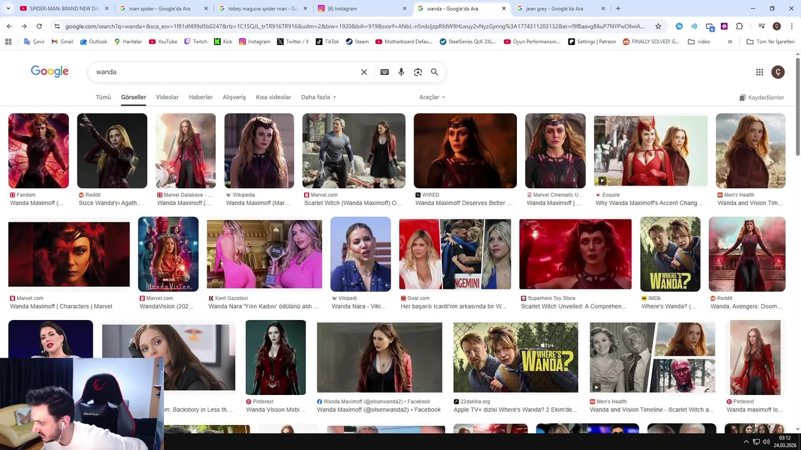Click the magnifier search button
801x450 pixels.
(x=434, y=72)
